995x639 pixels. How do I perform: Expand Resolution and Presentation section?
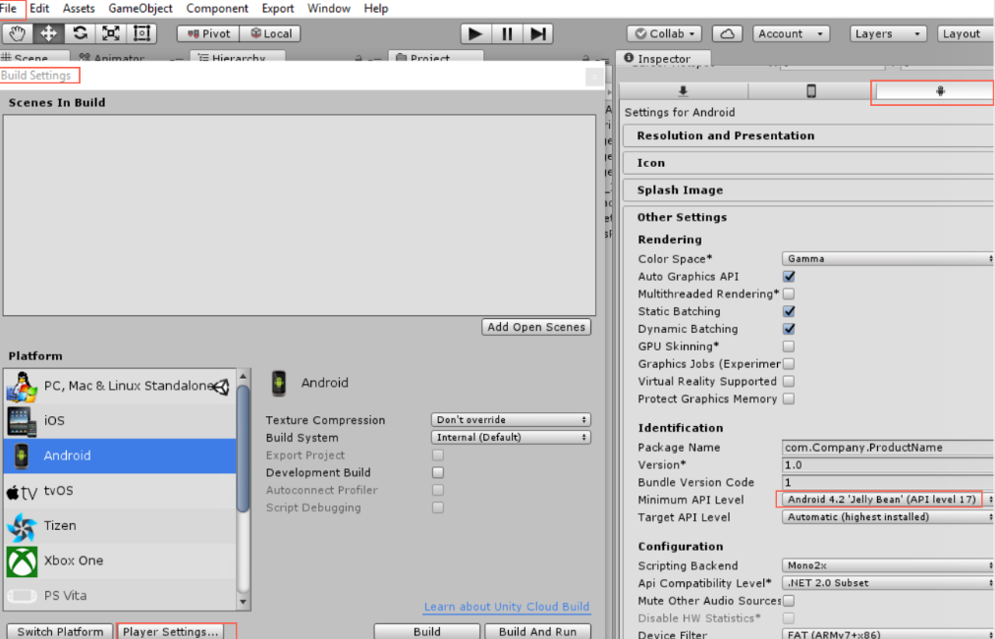808,135
